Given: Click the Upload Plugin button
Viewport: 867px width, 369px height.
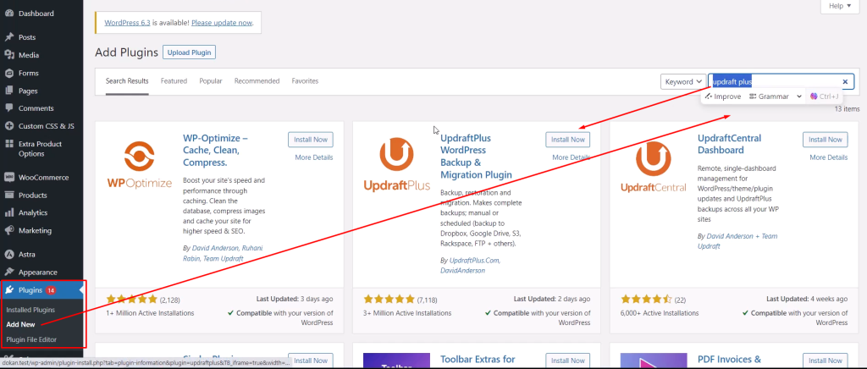Looking at the screenshot, I should 189,52.
